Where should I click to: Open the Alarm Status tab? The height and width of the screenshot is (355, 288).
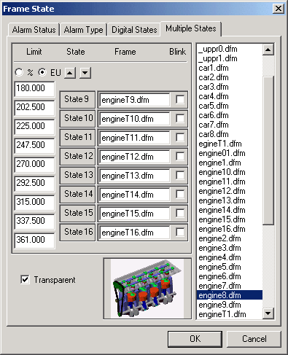pos(34,30)
